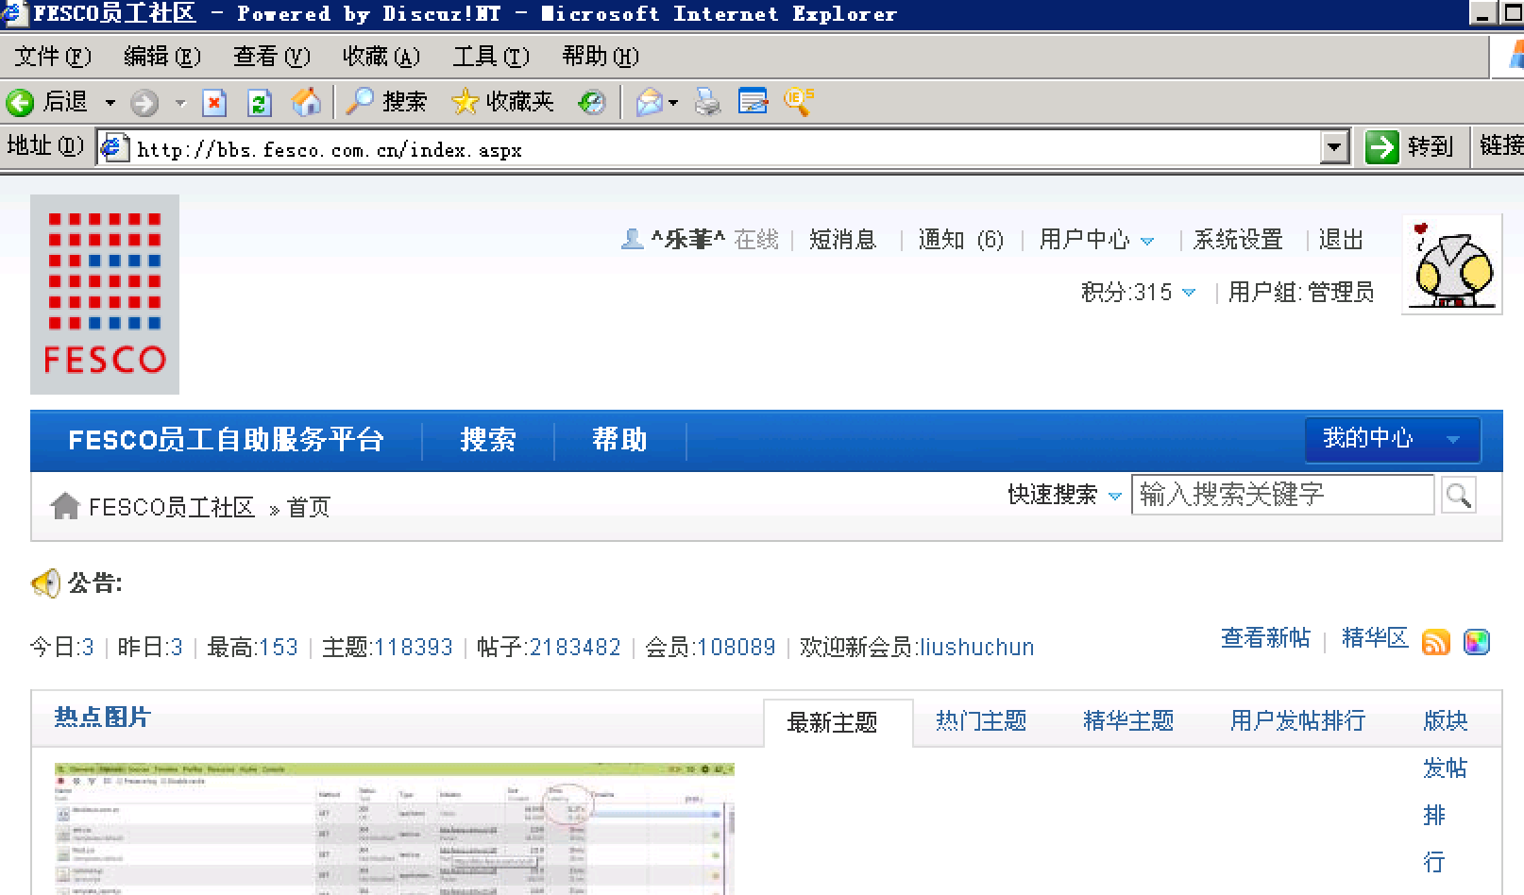Open the 查看(V) menu
This screenshot has width=1524, height=895.
coord(272,57)
